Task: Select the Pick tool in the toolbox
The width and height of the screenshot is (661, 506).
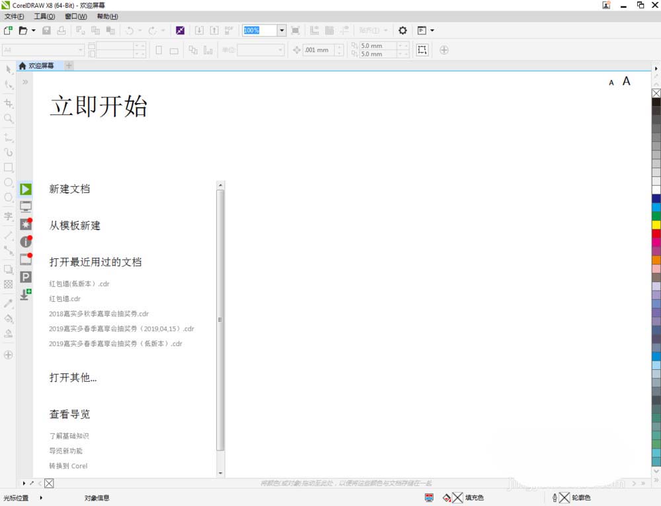Action: (x=9, y=69)
